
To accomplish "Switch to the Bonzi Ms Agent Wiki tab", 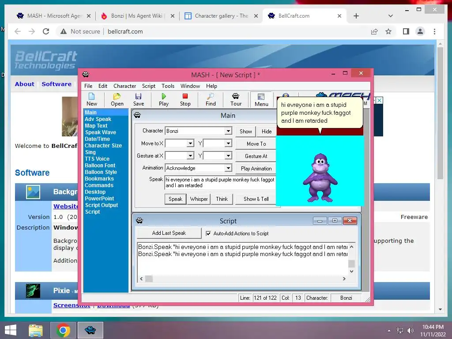I will coord(137,16).
